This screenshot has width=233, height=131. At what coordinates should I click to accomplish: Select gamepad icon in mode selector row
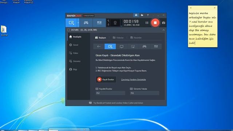pyautogui.click(x=145, y=47)
